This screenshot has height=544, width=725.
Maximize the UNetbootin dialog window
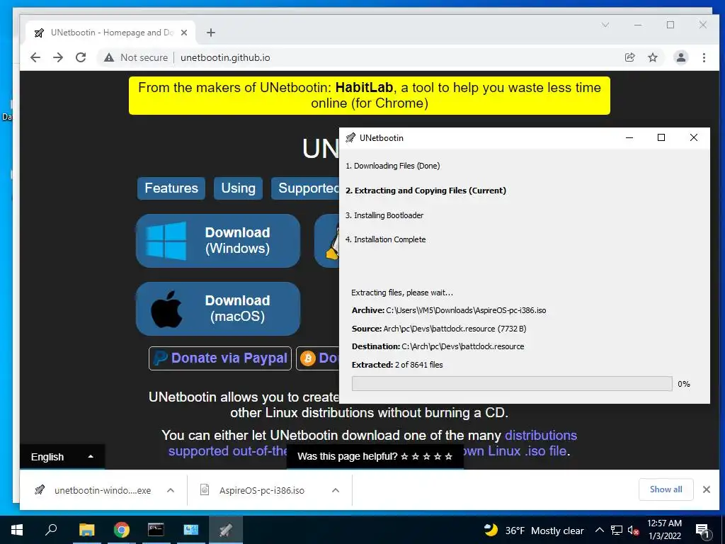[x=661, y=137]
